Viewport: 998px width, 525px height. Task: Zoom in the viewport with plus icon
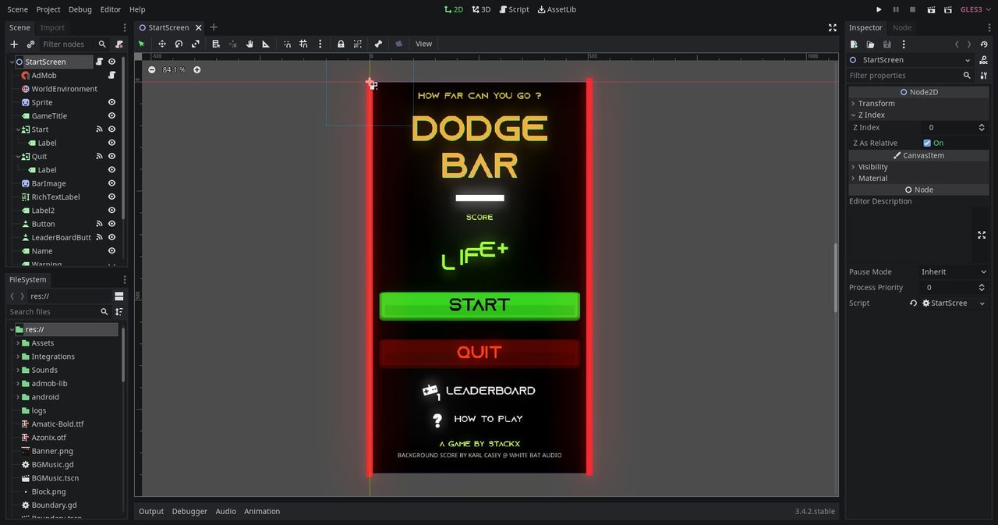coord(196,69)
